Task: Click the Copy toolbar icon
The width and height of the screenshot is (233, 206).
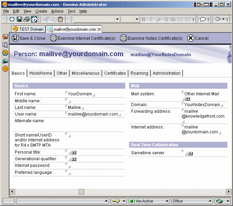Action: coord(53,19)
